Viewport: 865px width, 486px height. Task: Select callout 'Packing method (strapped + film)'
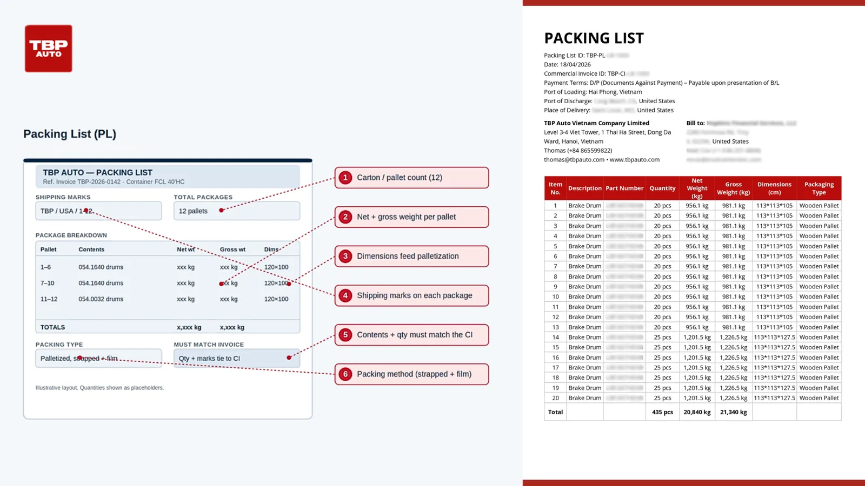(411, 374)
